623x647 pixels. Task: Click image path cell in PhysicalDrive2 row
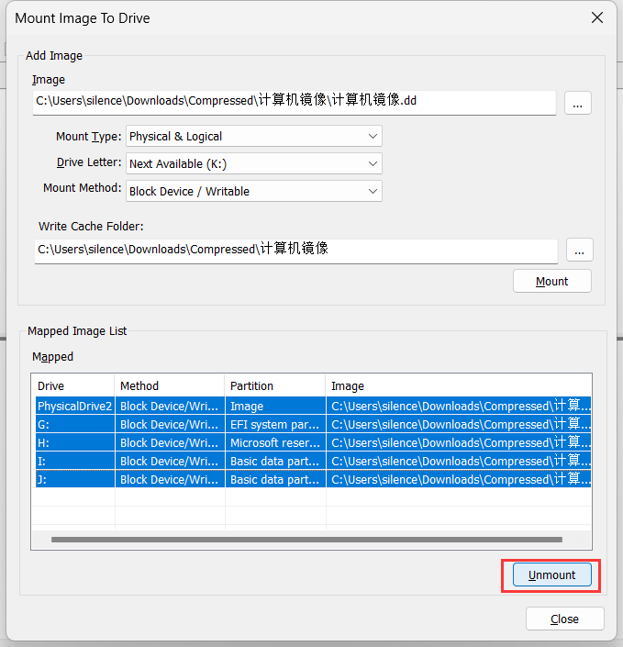pos(459,406)
